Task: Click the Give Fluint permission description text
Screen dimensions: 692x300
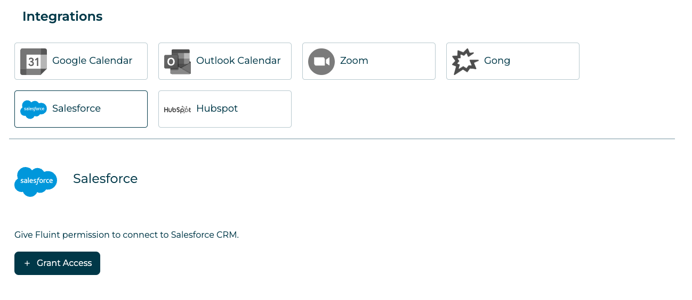Action: [126, 235]
